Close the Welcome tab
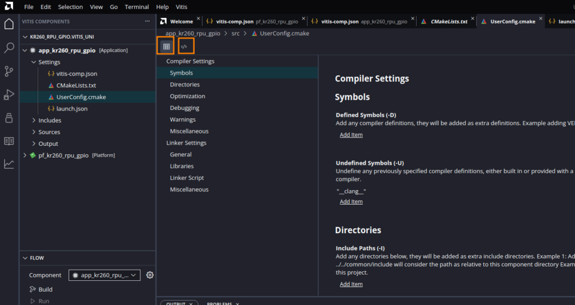This screenshot has height=305, width=575. pyautogui.click(x=198, y=19)
